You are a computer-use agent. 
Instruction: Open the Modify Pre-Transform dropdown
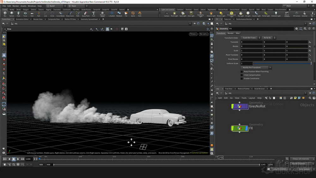pos(256,68)
